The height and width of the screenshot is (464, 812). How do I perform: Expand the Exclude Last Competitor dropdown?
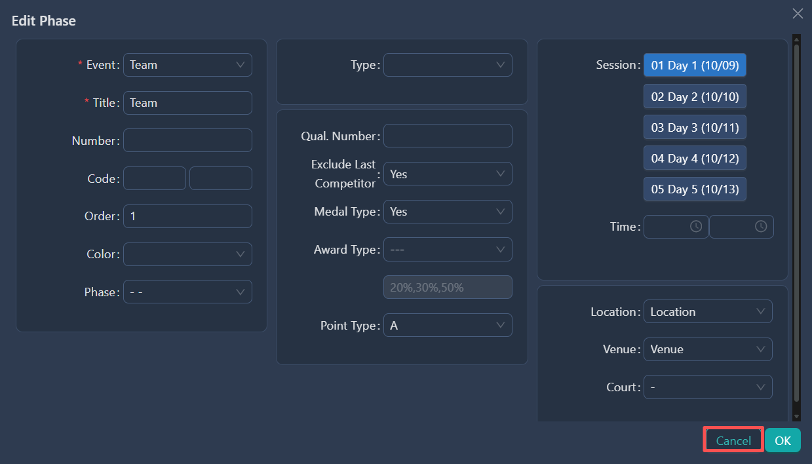[x=448, y=174]
